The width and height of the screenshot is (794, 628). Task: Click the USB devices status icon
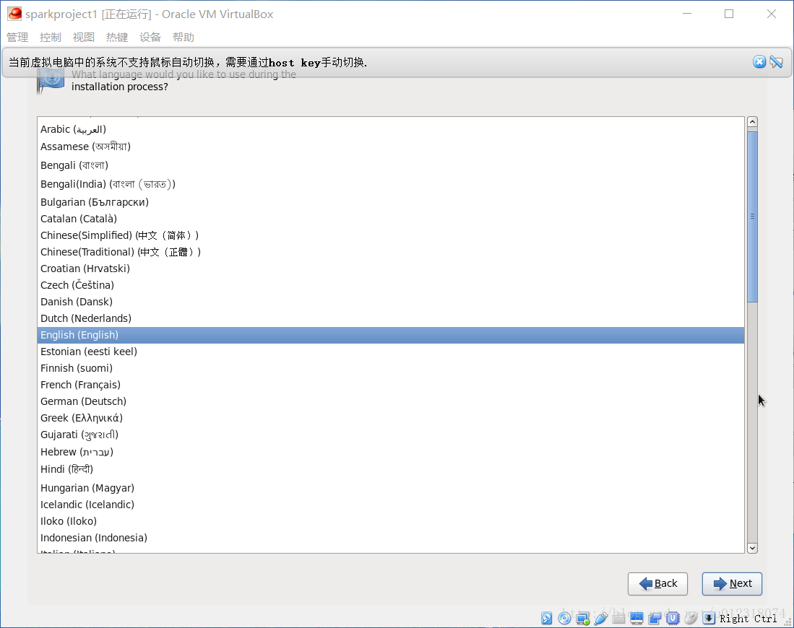pos(601,618)
